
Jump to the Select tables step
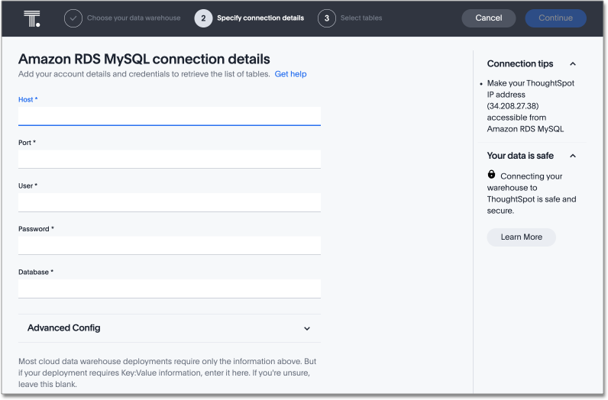[361, 18]
